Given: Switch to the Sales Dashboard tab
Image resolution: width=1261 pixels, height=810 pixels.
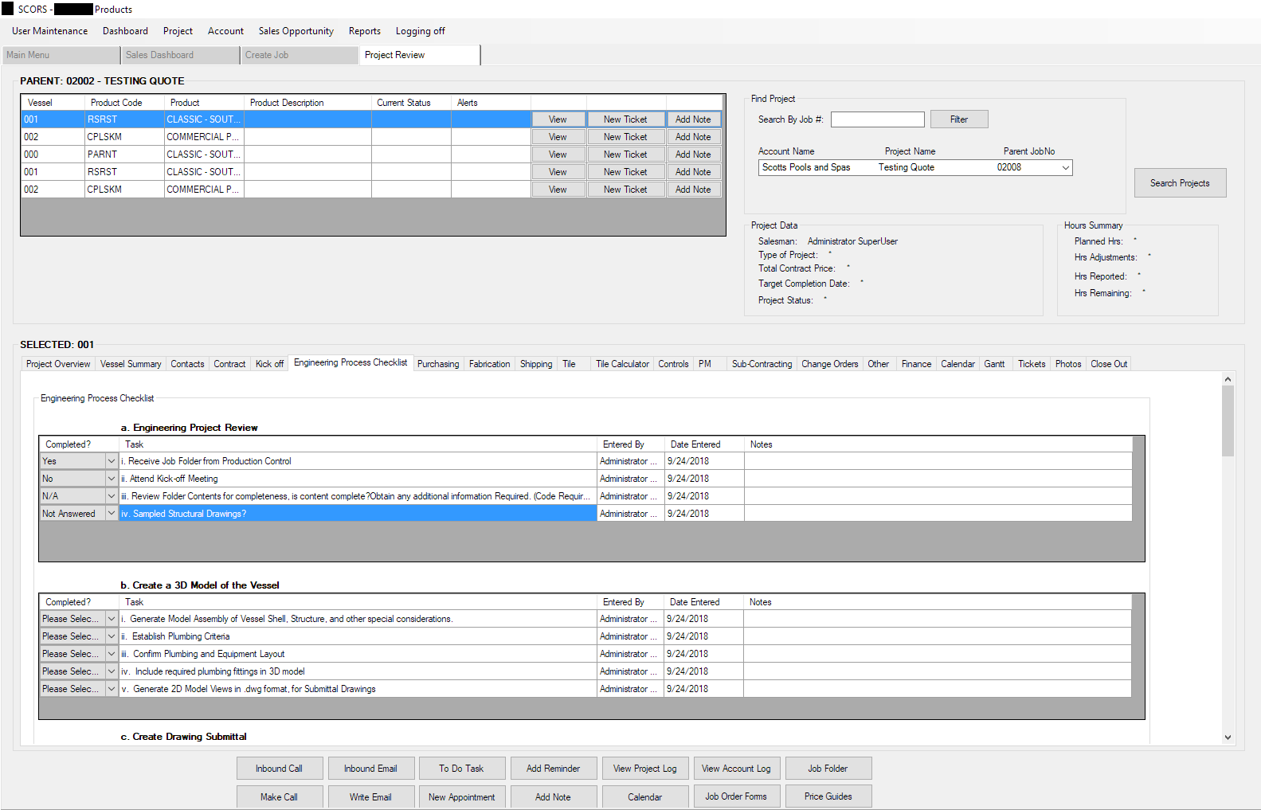Looking at the screenshot, I should tap(180, 55).
